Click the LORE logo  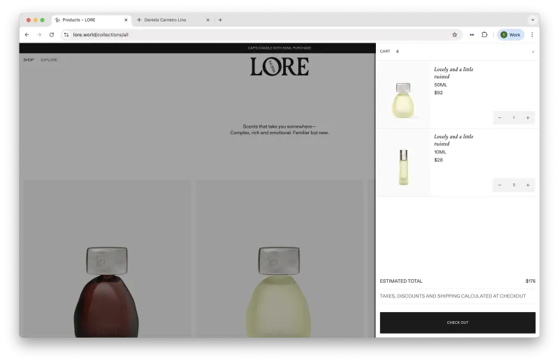tap(279, 66)
